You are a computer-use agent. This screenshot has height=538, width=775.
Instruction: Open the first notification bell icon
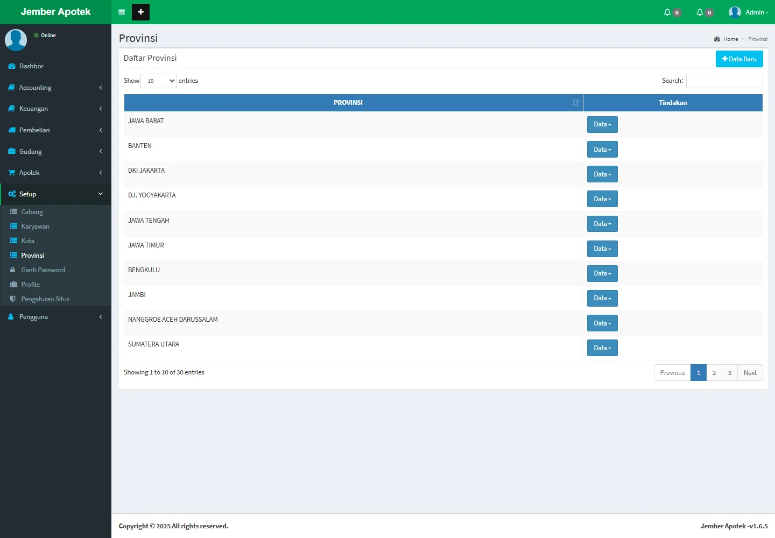pos(668,12)
